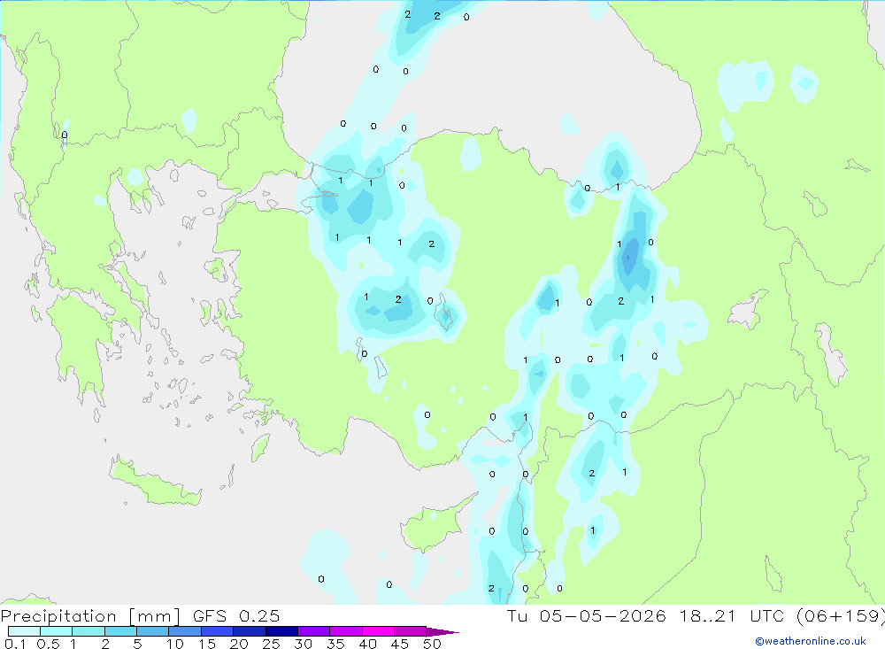The image size is (885, 649).
Task: Click the date 'Tu 05-05-2026'
Action: pyautogui.click(x=586, y=616)
